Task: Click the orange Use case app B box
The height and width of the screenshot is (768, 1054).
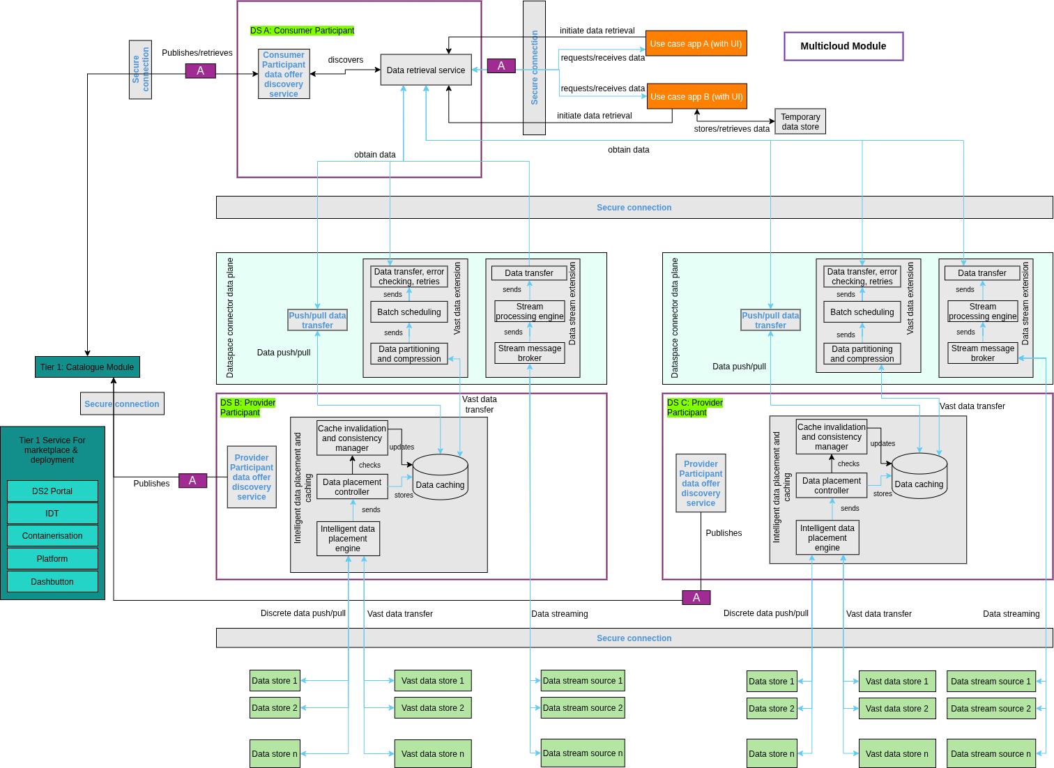Action: click(696, 97)
